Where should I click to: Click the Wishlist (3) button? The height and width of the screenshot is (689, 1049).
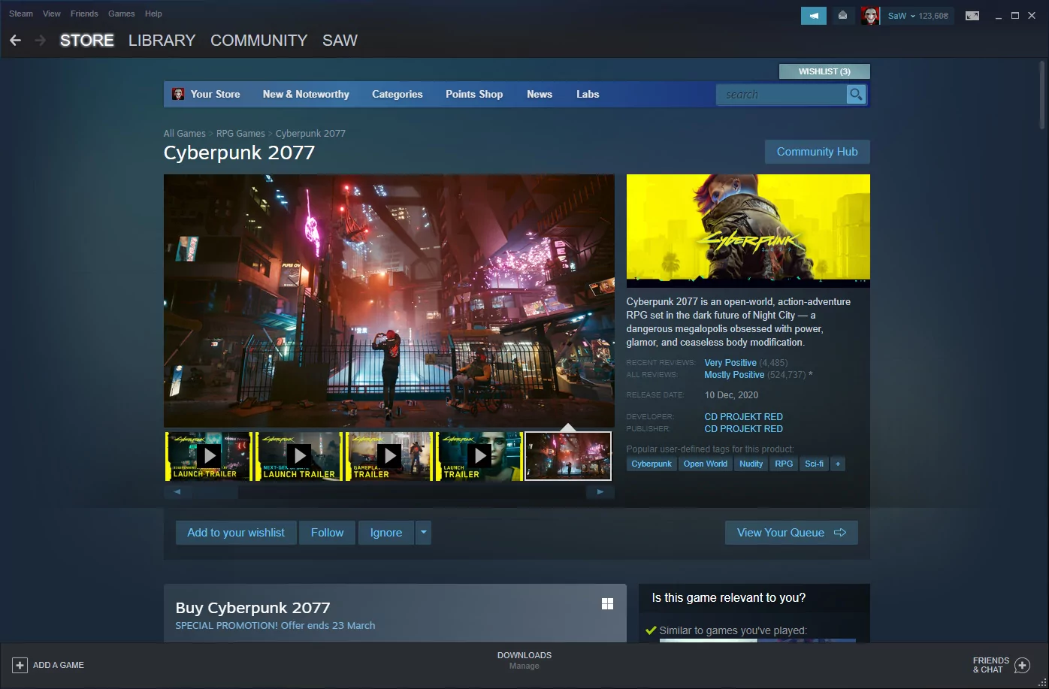[x=824, y=71]
